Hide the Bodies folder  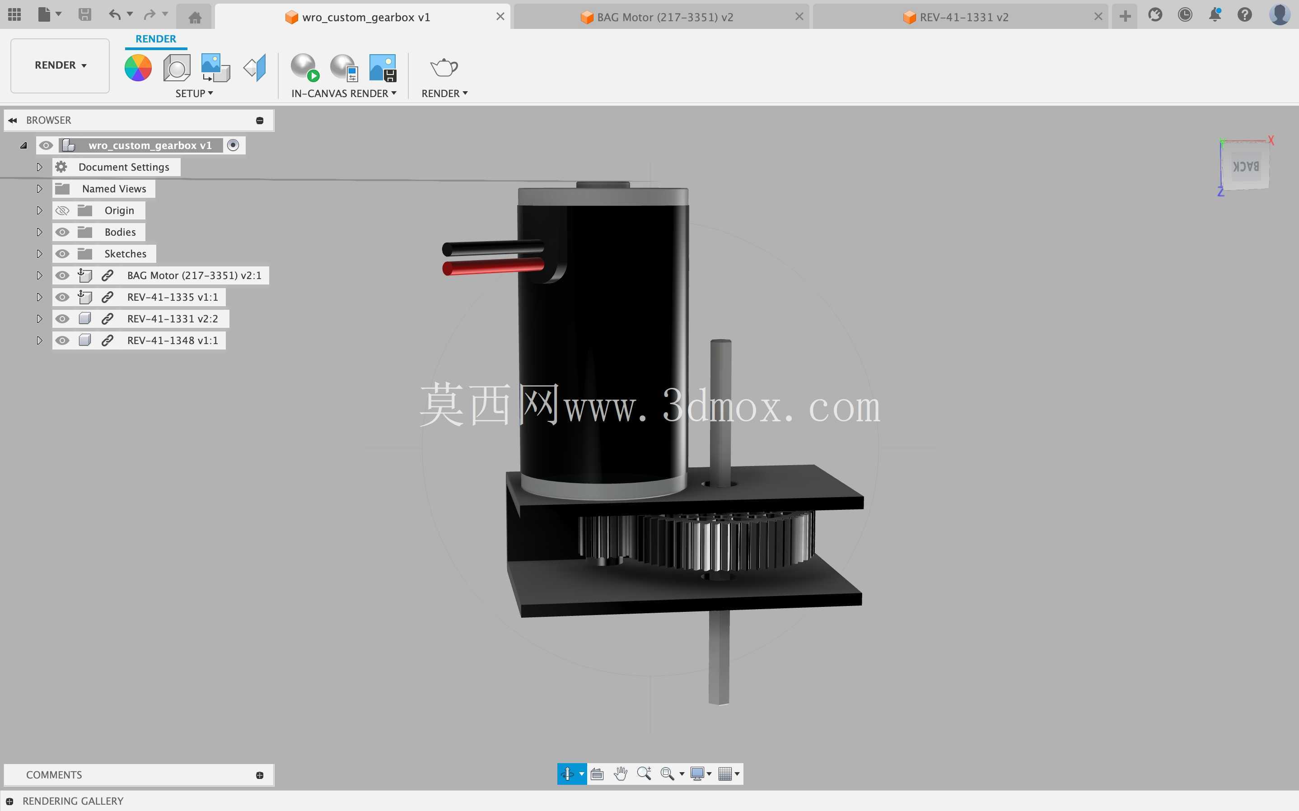click(62, 232)
